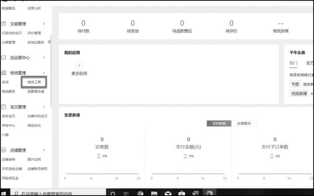Click the 店铺管理 shop icon

coord(4,150)
